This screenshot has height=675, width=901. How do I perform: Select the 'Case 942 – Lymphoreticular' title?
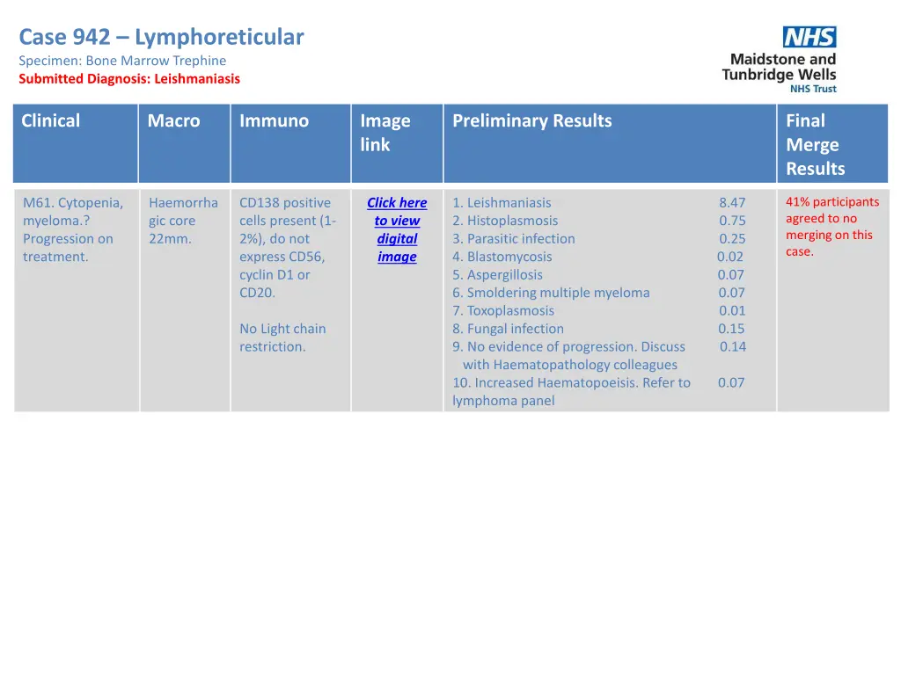tap(162, 37)
